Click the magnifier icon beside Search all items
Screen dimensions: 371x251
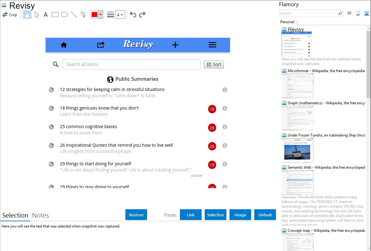point(56,64)
